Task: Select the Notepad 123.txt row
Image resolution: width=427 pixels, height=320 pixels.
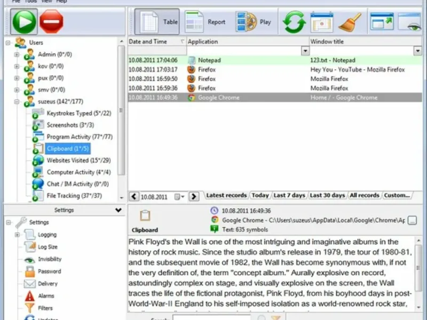Action: [x=275, y=60]
